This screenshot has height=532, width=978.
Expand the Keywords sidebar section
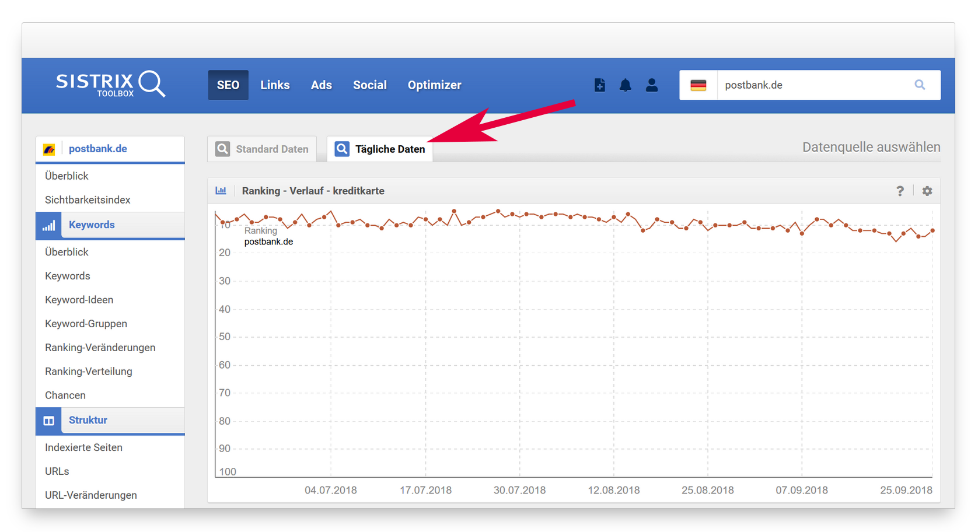pyautogui.click(x=92, y=225)
